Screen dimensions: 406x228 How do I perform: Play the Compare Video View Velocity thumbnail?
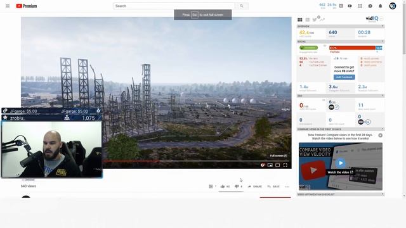pos(341,163)
